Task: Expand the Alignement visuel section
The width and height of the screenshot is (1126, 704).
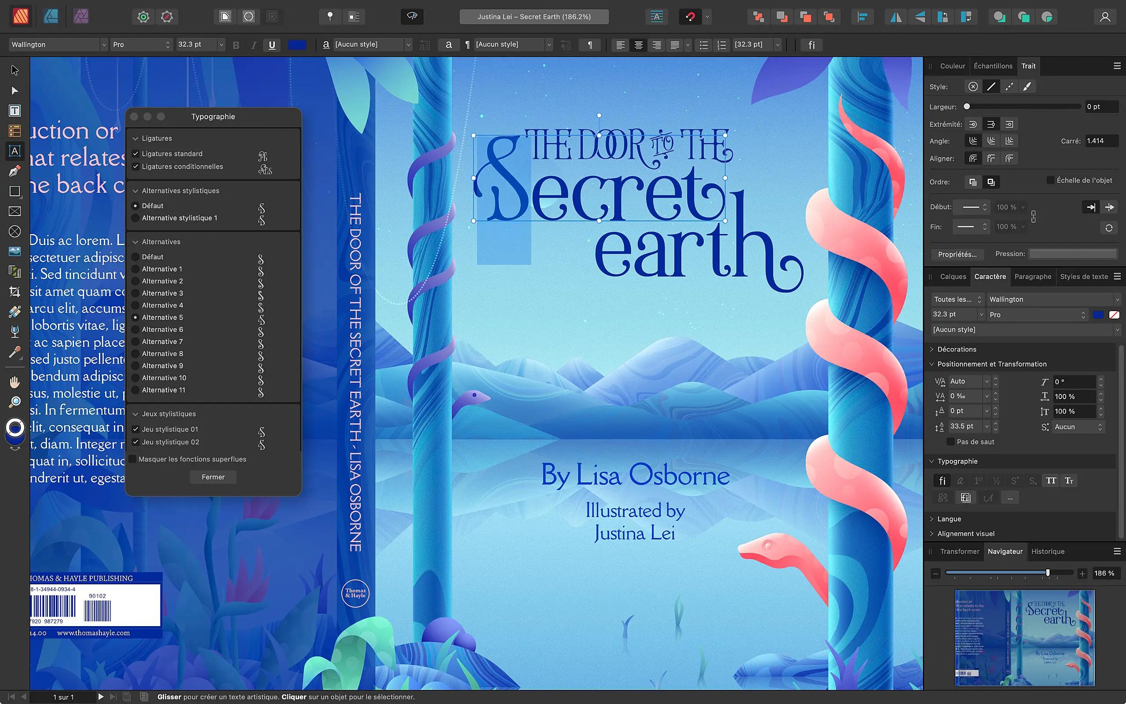Action: (932, 534)
